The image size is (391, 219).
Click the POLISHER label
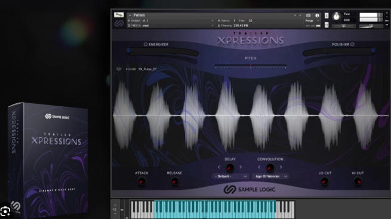[x=340, y=44]
